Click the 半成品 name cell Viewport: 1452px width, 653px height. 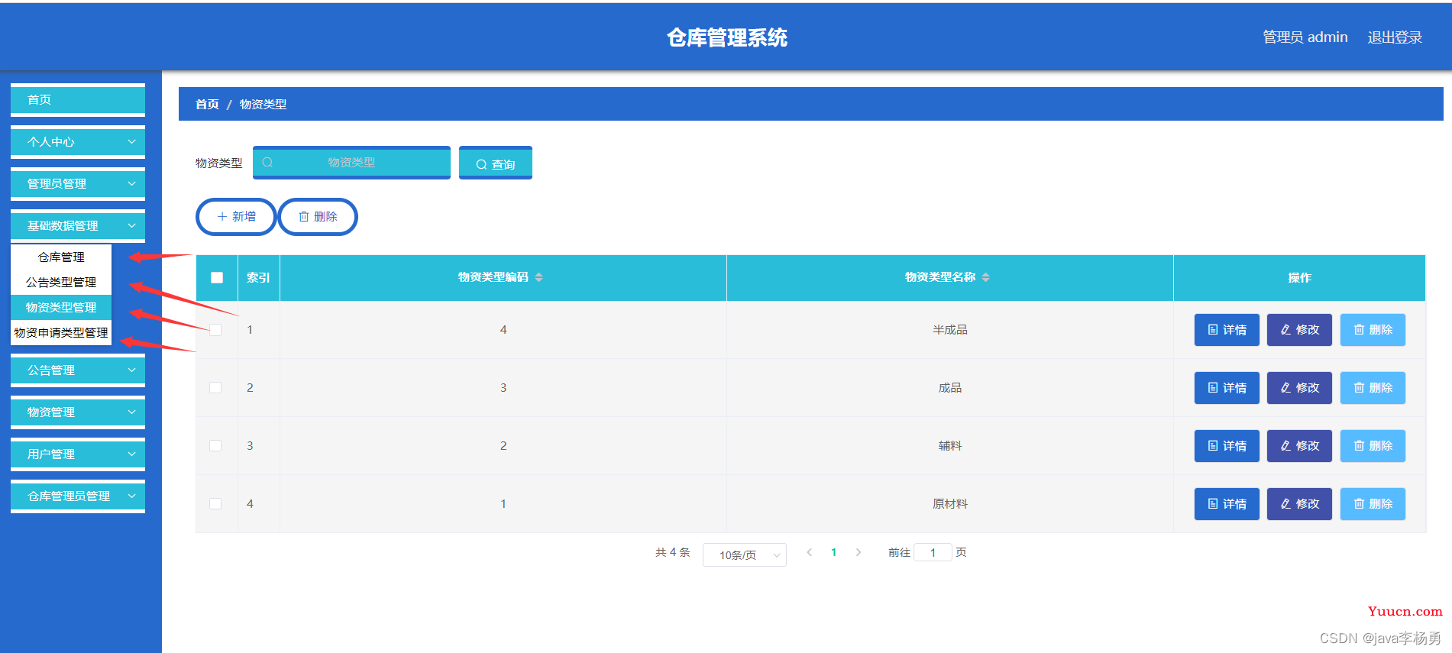pos(950,330)
